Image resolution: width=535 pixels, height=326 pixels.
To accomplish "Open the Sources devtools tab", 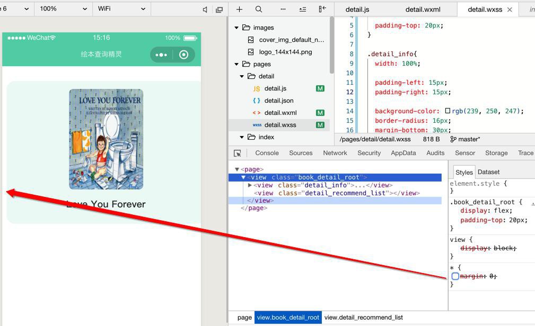I will (x=301, y=153).
